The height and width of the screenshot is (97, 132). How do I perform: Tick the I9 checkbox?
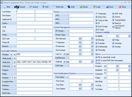tap(96, 23)
